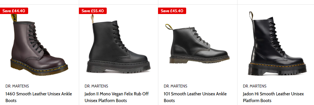Click Dr. Martens brand above Jadon II boots
Viewport: 314px width, 105px height.
click(x=96, y=86)
